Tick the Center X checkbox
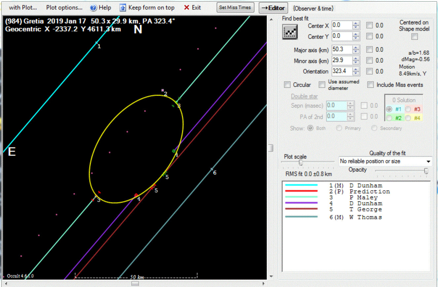Image resolution: width=438 pixels, height=287 pixels. pyautogui.click(x=370, y=25)
